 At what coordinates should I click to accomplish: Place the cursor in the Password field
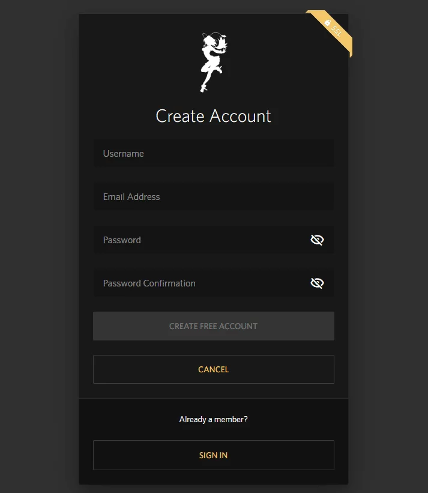[201, 240]
